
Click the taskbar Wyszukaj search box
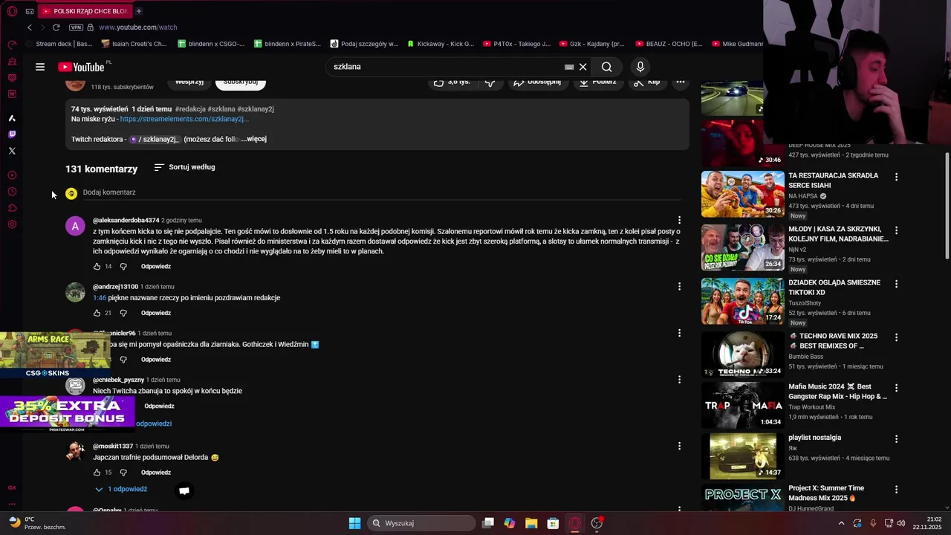coord(422,523)
